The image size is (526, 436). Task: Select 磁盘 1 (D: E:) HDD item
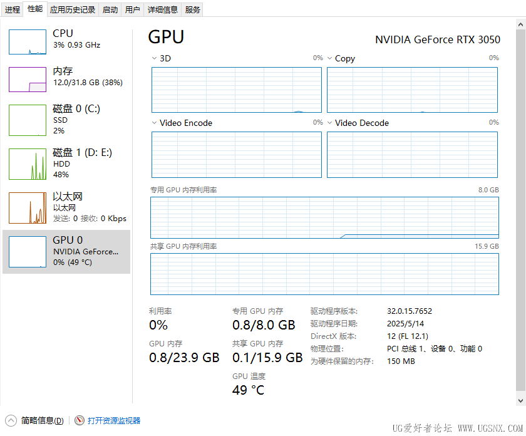pyautogui.click(x=66, y=163)
